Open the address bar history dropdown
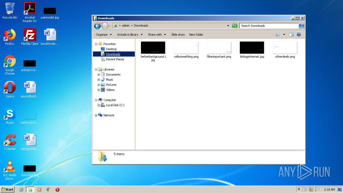Viewport: 343px width, 193px height. pos(228,26)
